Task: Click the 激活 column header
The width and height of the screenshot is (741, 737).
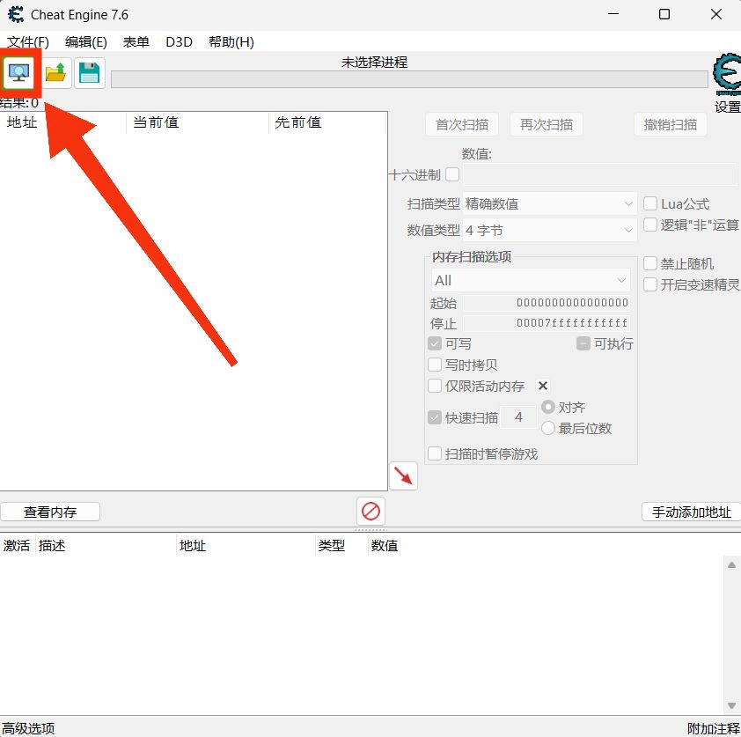Action: [17, 546]
